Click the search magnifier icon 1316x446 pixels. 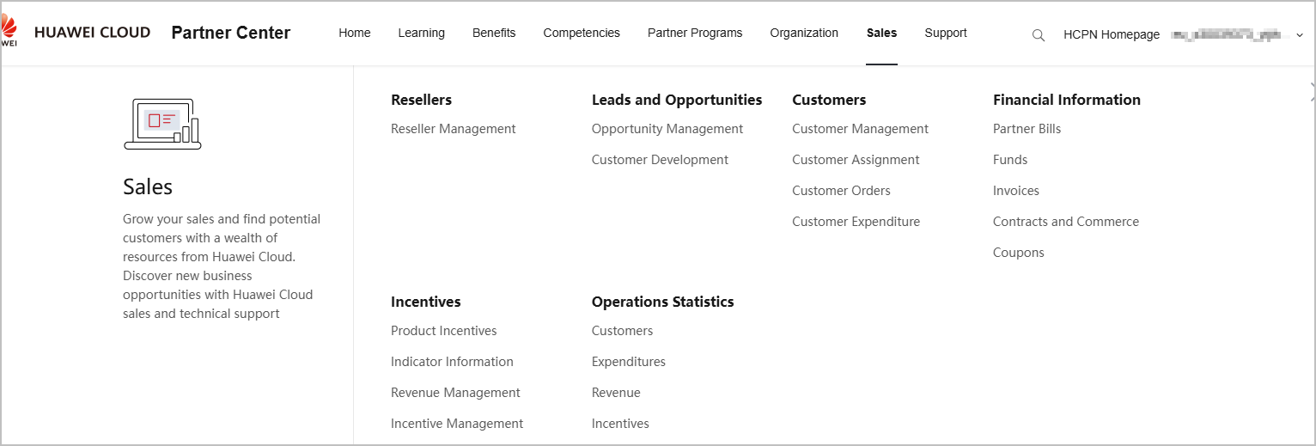click(x=1038, y=35)
